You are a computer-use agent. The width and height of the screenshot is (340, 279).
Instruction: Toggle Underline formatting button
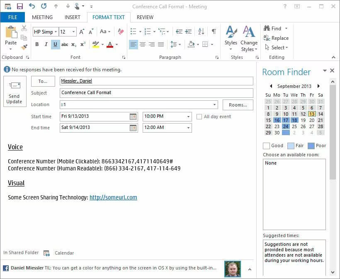(x=55, y=45)
